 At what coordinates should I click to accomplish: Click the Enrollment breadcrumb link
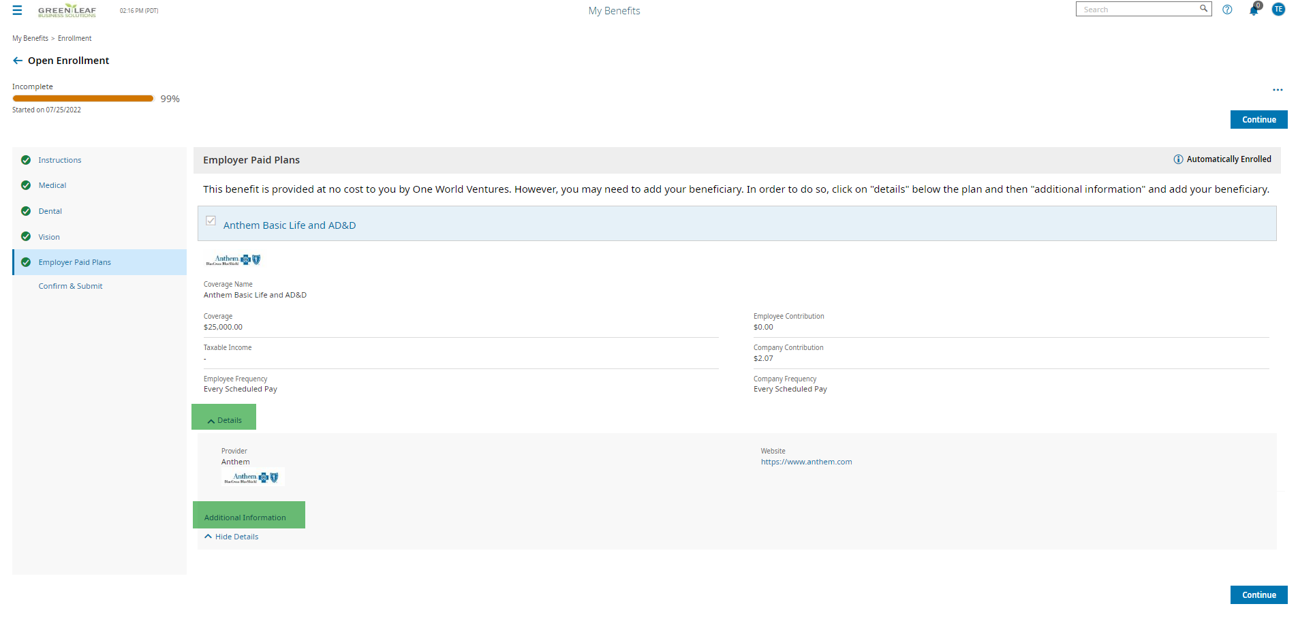[x=74, y=38]
